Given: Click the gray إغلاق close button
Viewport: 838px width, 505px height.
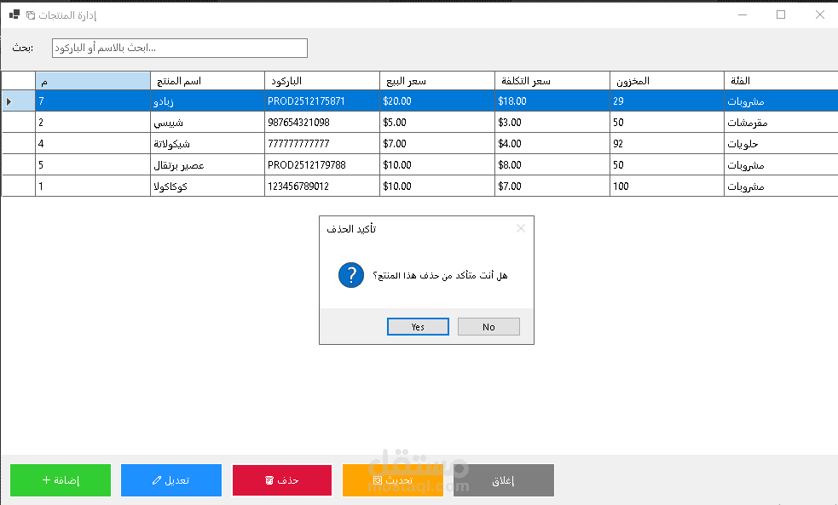Looking at the screenshot, I should coord(504,480).
